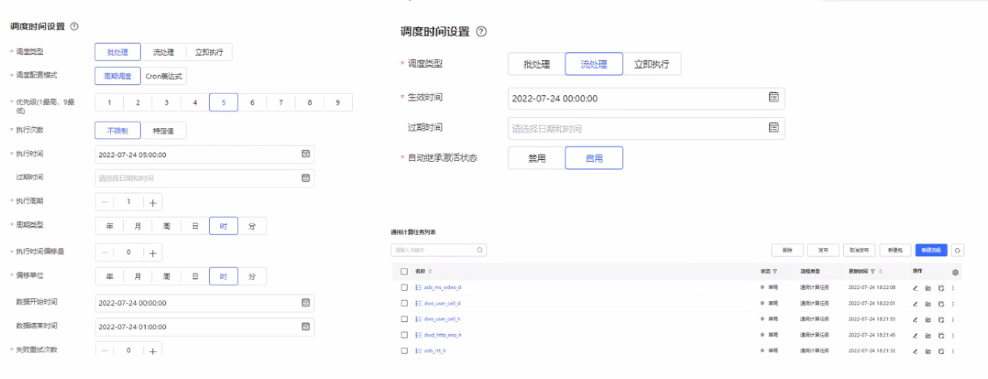
Task: Click folder icon for ods_rtt_h row
Action: pyautogui.click(x=928, y=351)
